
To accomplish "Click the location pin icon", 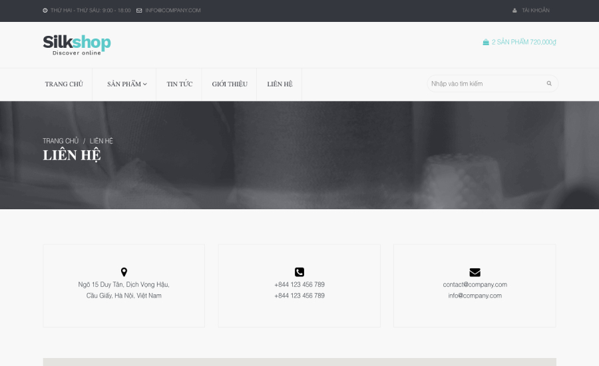I will coord(124,272).
